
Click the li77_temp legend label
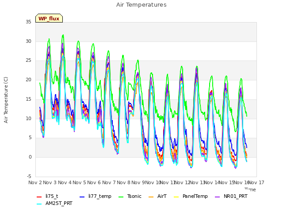[x=100, y=196]
